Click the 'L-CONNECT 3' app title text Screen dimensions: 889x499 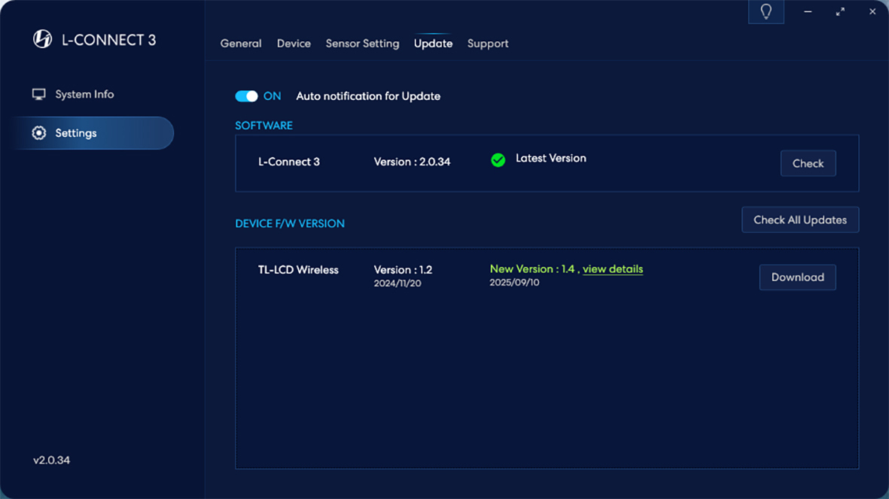(x=109, y=40)
